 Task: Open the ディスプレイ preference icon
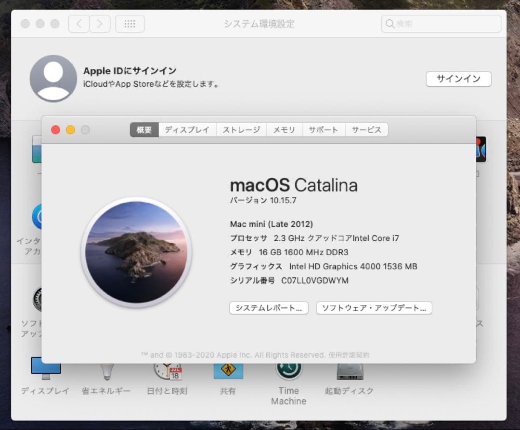pos(46,368)
